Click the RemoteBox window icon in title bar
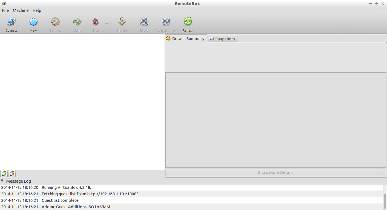The height and width of the screenshot is (210, 387). tap(4, 3)
